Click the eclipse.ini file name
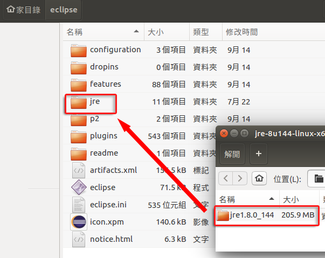 click(108, 205)
